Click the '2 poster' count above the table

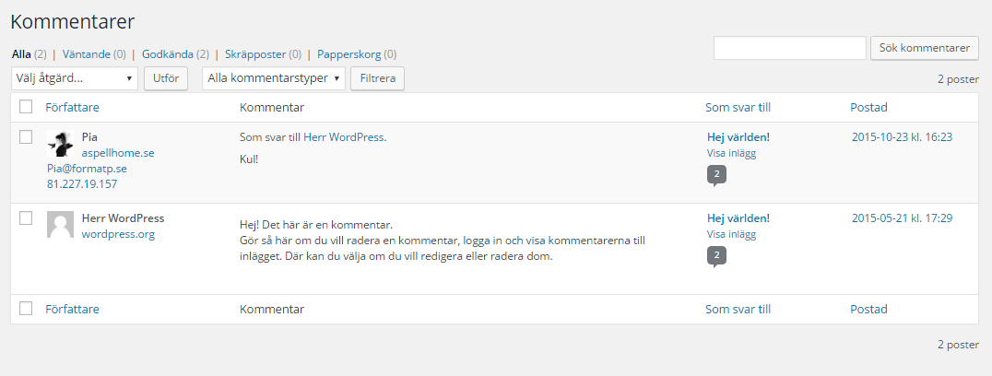coord(958,79)
